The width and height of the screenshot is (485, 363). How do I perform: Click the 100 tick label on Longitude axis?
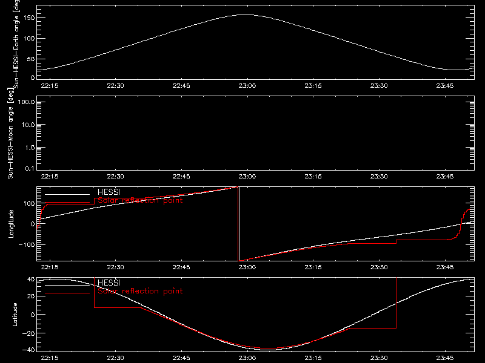[29, 203]
